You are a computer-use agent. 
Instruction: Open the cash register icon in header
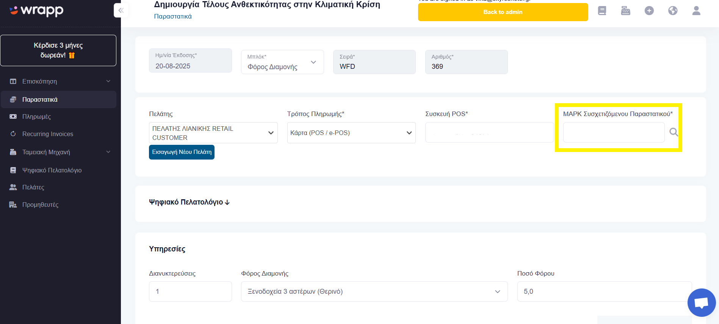[625, 11]
